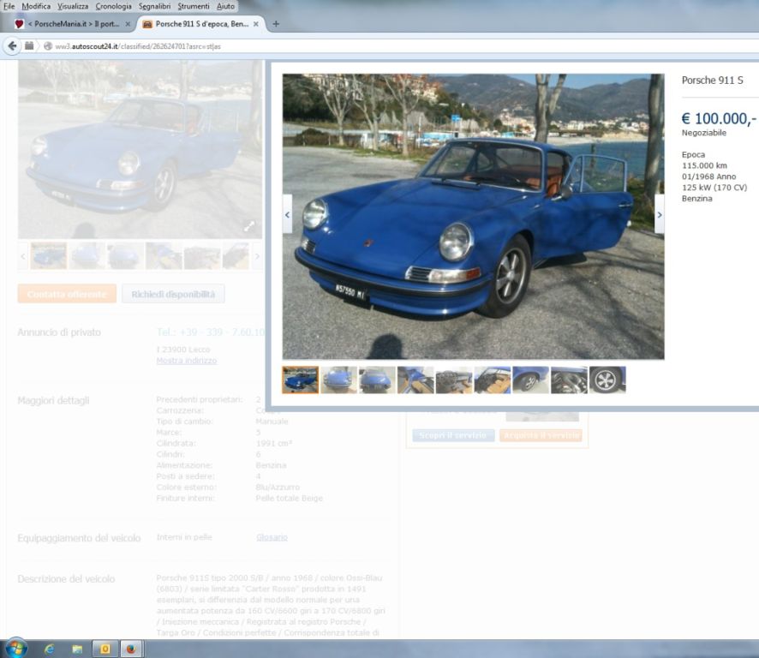Screen dimensions: 759x658
Task: Open Windows Explorer from the taskbar
Action: click(x=77, y=649)
